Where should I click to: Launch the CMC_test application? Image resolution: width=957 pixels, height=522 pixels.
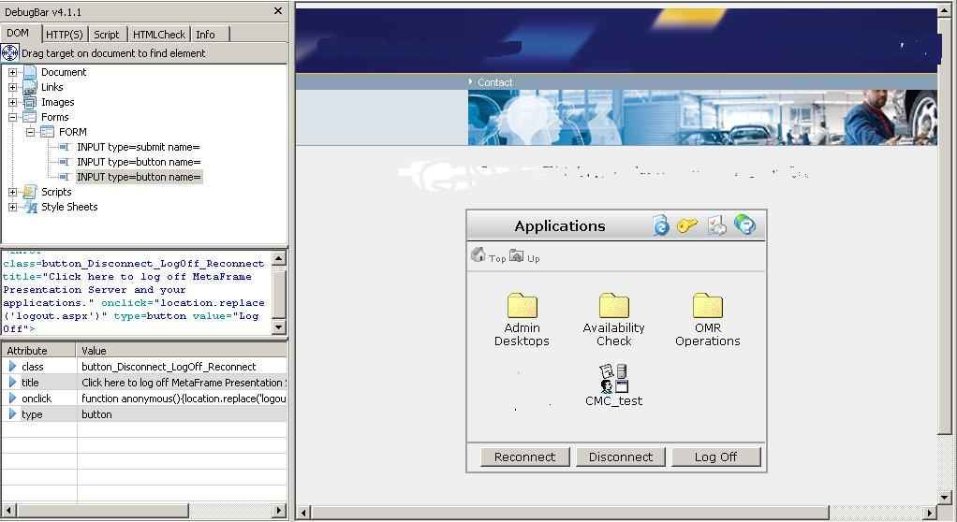click(x=613, y=380)
